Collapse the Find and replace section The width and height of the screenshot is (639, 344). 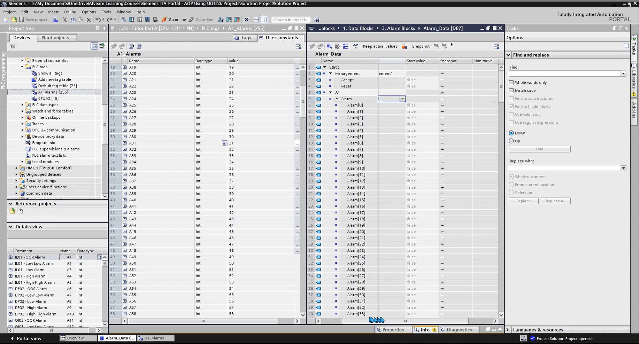(x=508, y=55)
